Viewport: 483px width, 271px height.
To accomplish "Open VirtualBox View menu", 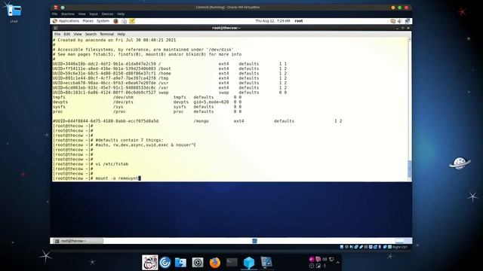I will 82,14.
